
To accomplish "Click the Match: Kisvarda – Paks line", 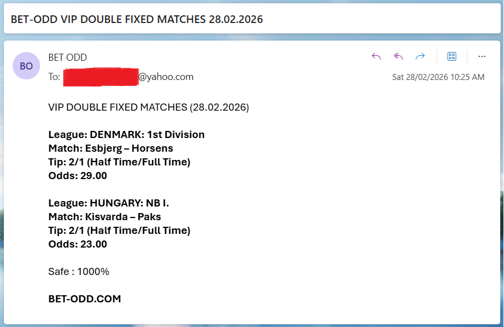I will 104,217.
